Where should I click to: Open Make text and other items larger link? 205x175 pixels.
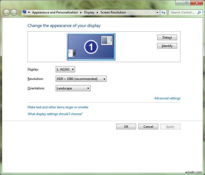pyautogui.click(x=58, y=107)
